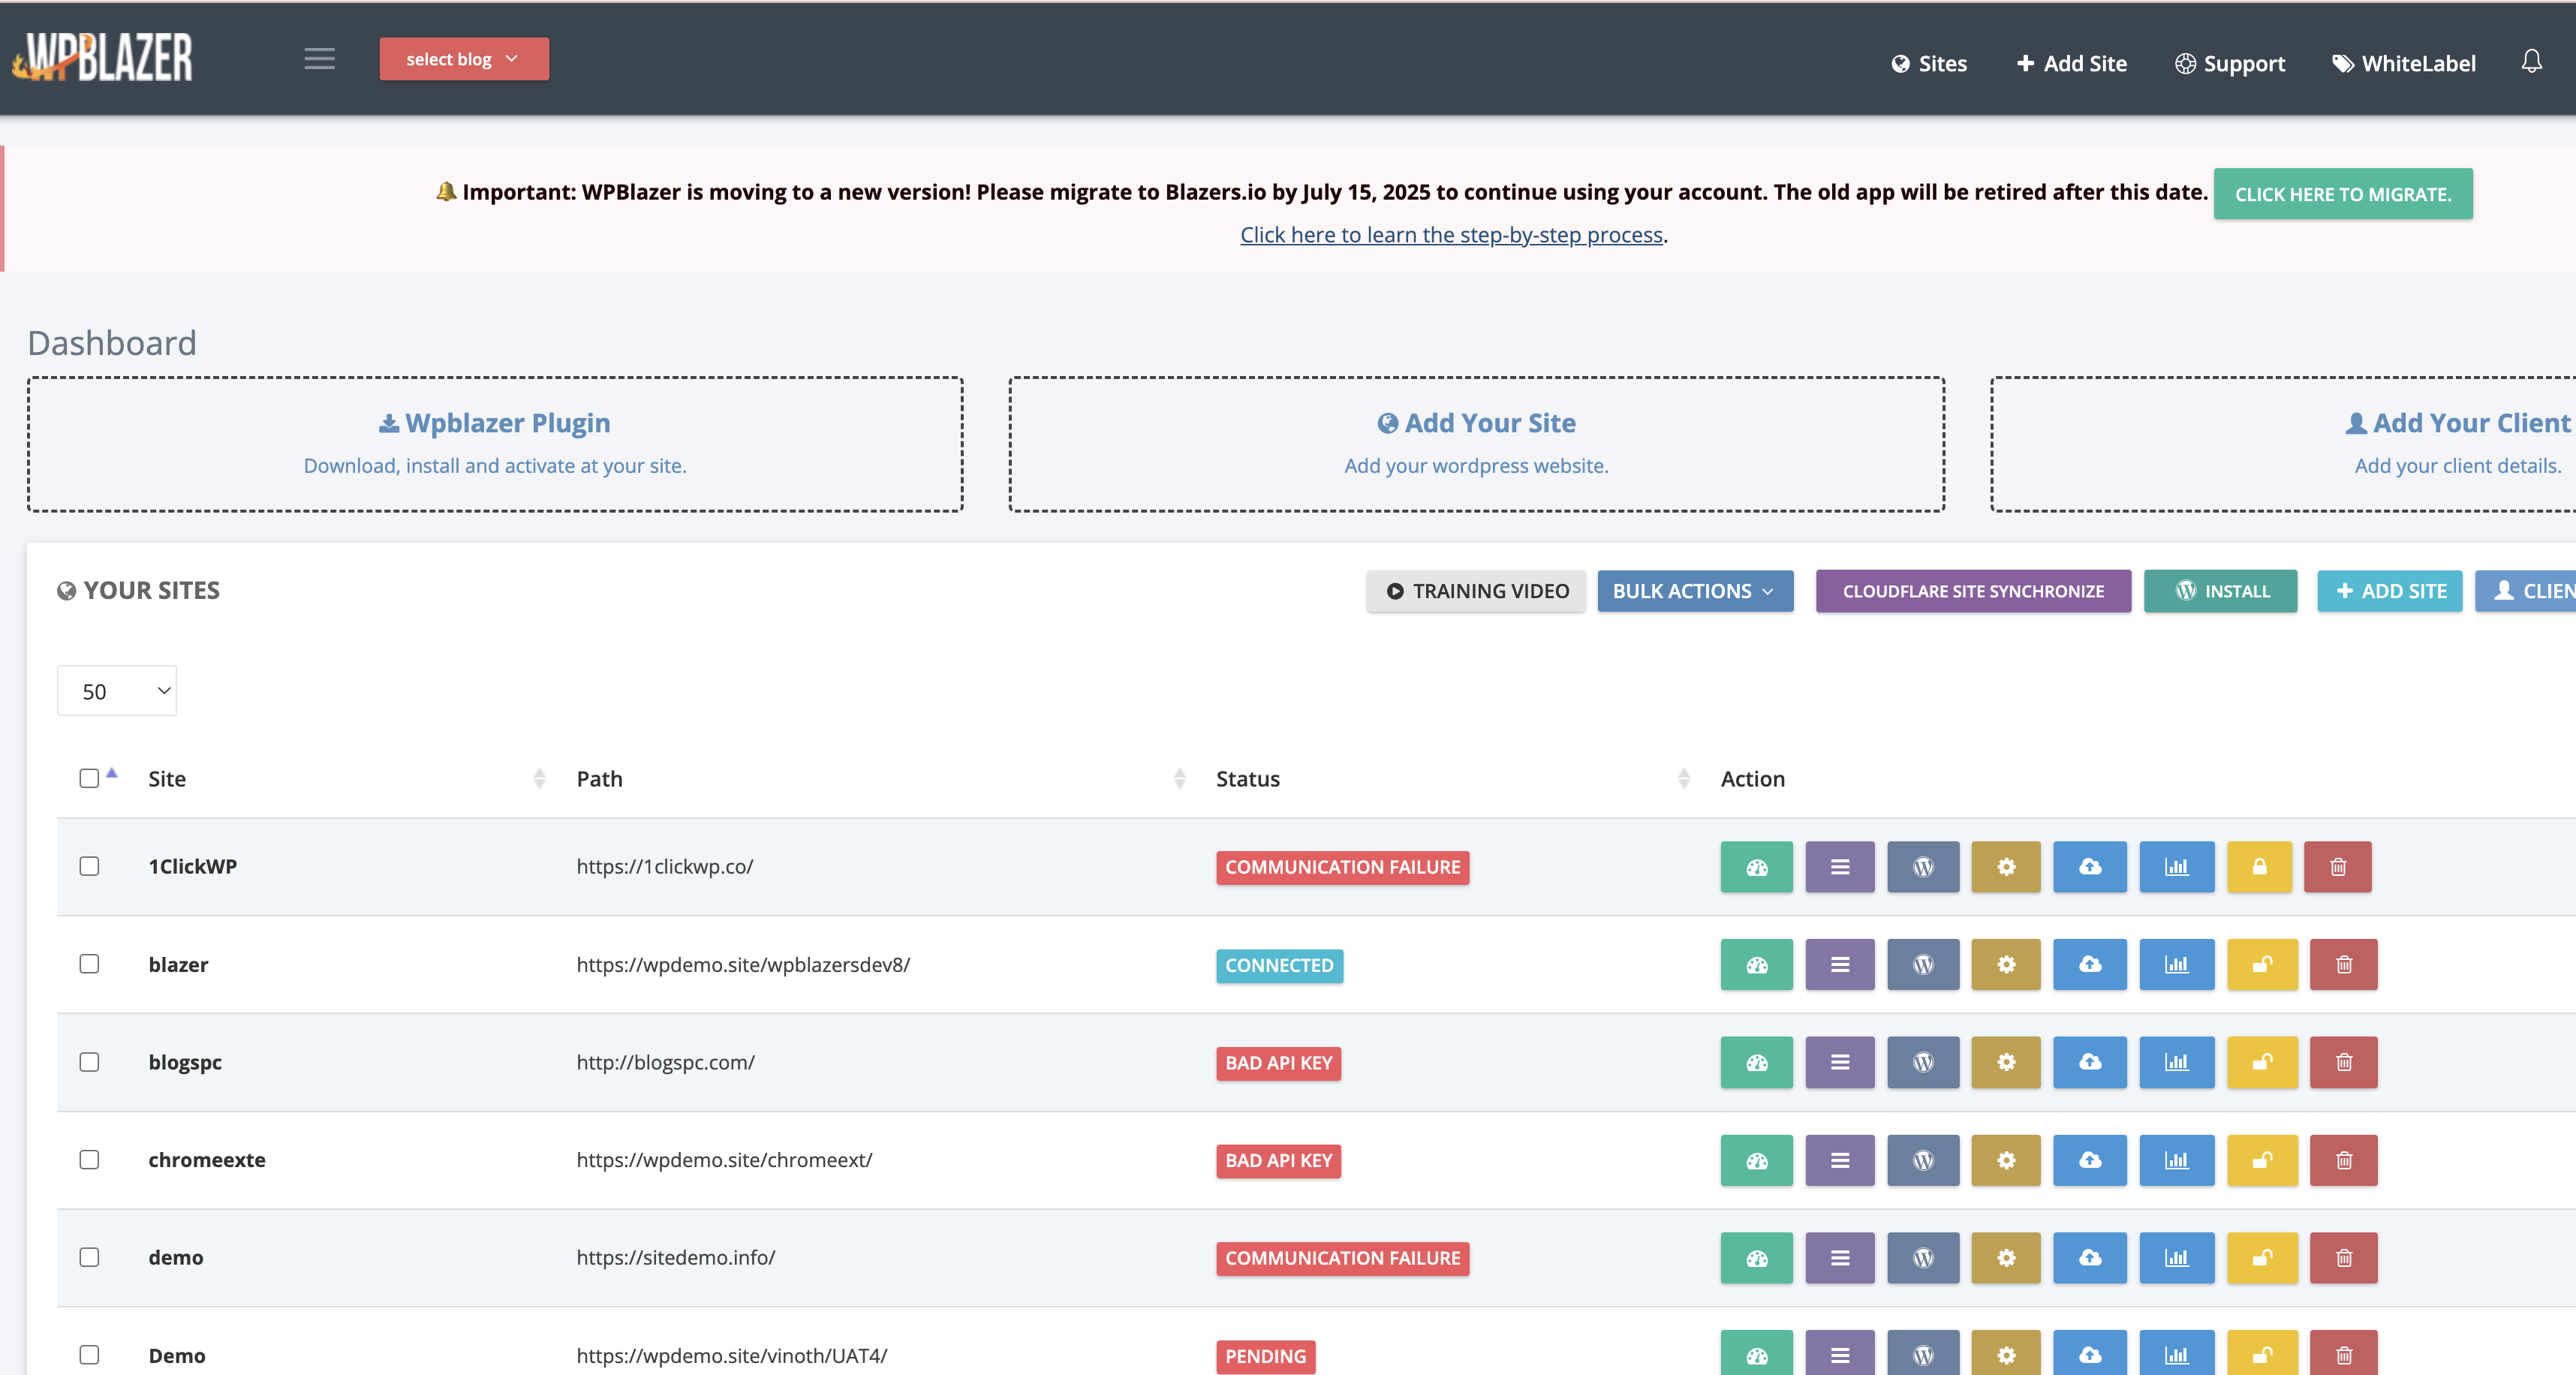The image size is (2576, 1375).
Task: Click the Bad API Key badge for blogspc
Action: coord(1278,1063)
